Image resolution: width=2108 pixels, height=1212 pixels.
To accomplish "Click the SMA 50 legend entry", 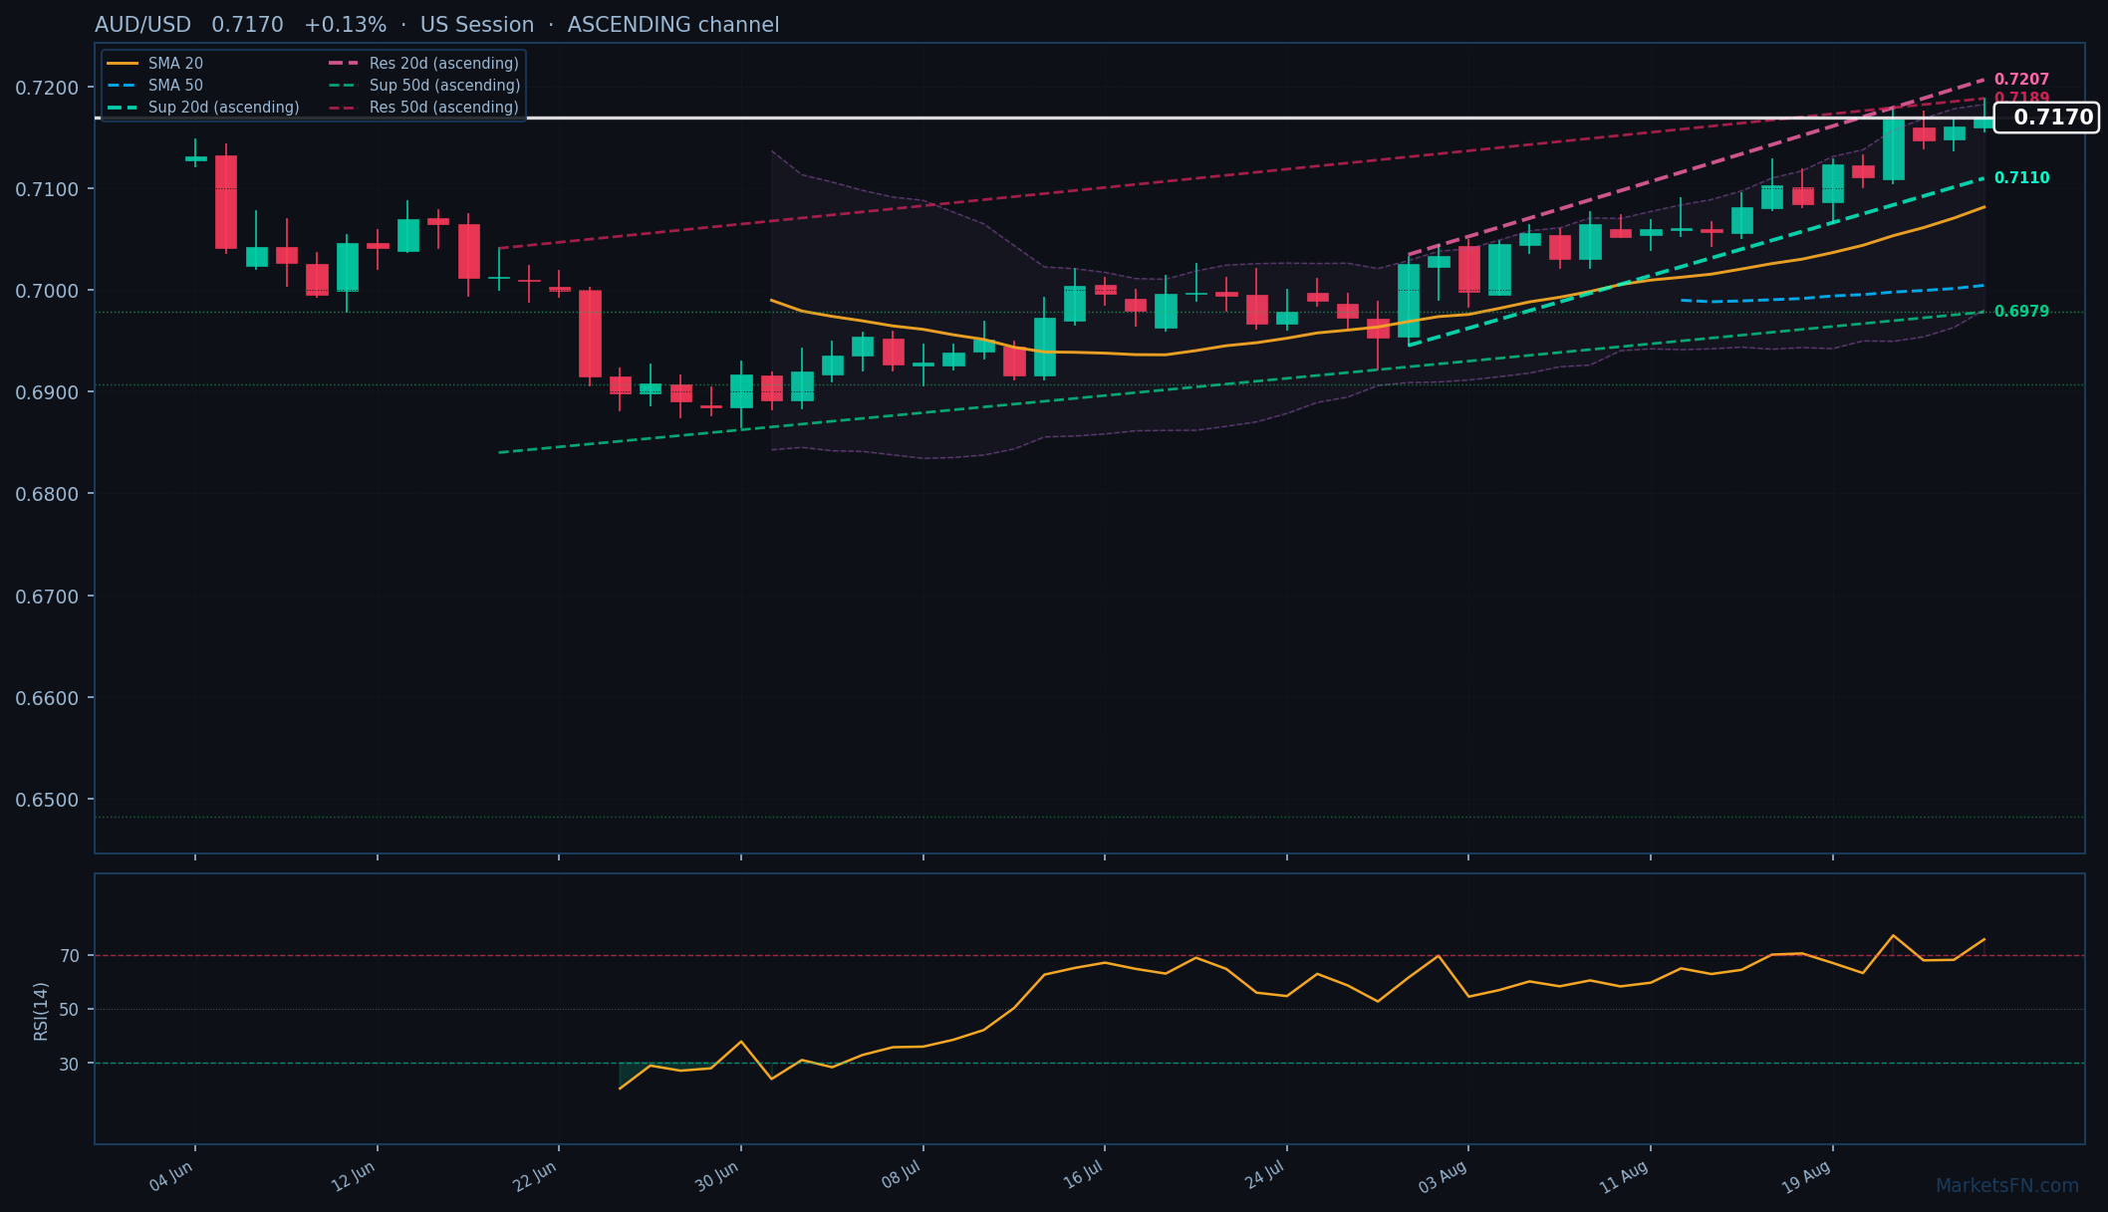I will (154, 86).
